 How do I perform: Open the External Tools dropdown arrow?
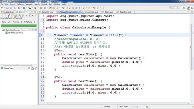coord(38,8)
